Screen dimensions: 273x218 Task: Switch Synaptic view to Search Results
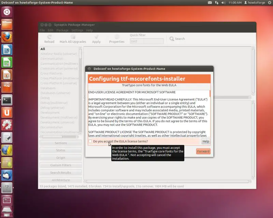[x=61, y=173]
